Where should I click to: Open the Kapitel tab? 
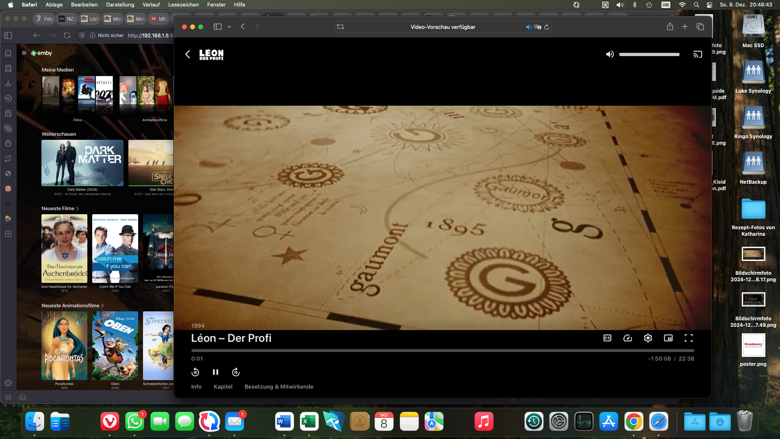tap(223, 387)
